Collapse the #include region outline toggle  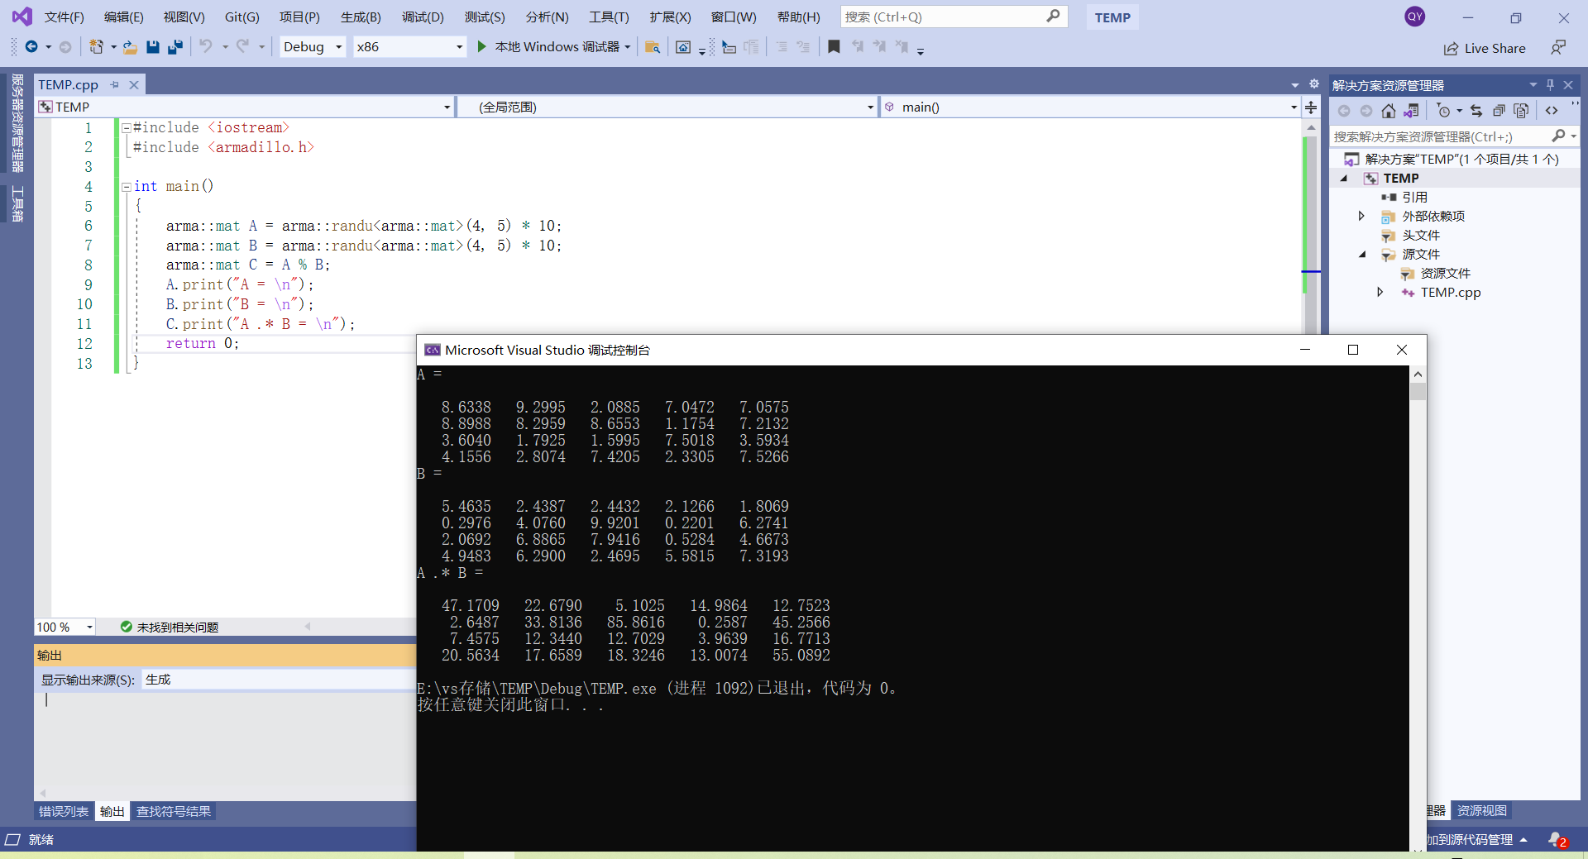127,128
